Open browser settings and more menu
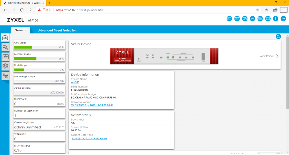This screenshot has width=289, height=155. click(x=284, y=10)
